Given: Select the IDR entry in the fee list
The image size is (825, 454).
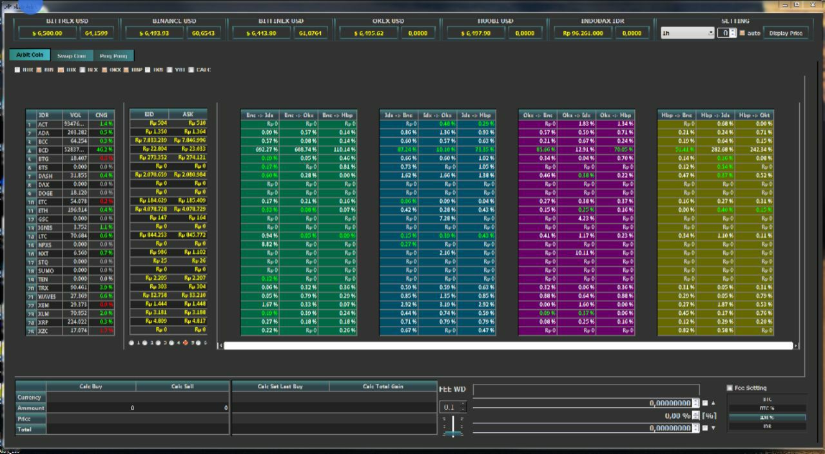Looking at the screenshot, I should tap(767, 426).
